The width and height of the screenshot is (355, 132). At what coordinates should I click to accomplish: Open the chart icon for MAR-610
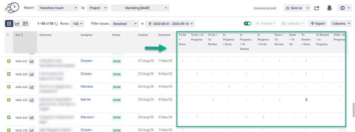[x=32, y=61]
